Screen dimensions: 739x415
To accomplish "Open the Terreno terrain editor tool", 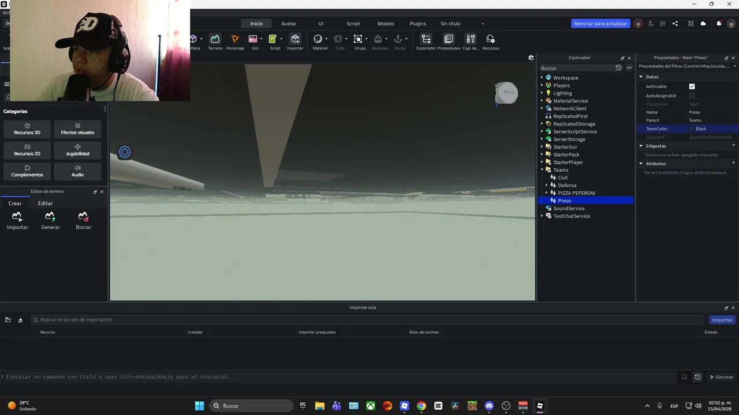I will point(215,39).
